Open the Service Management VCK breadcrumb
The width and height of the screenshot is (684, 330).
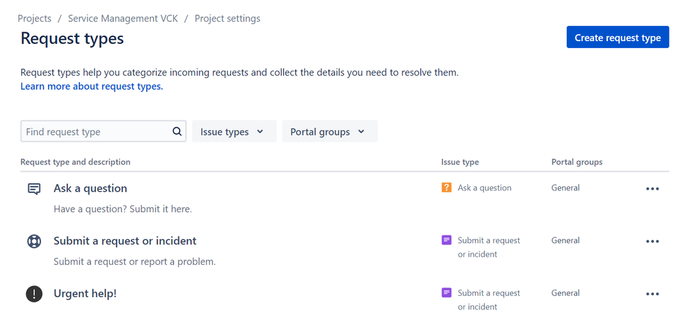point(123,18)
